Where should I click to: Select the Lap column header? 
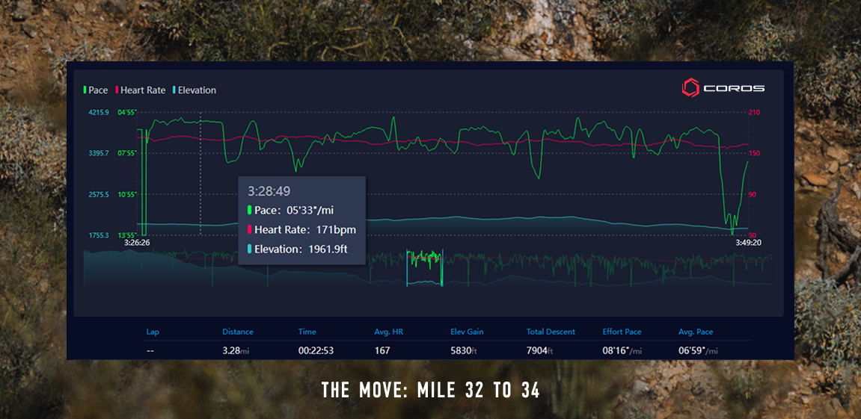coord(153,332)
